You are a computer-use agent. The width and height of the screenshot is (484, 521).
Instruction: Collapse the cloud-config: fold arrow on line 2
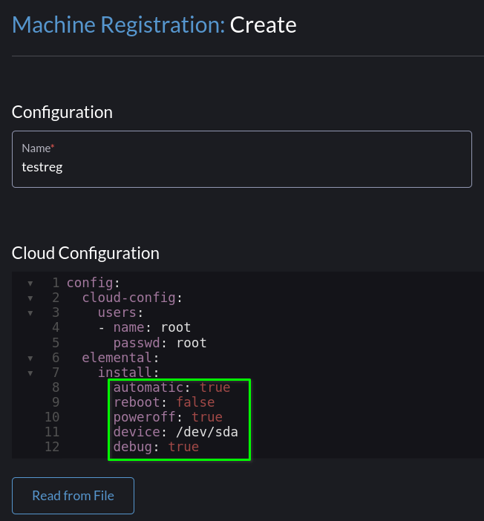click(30, 298)
